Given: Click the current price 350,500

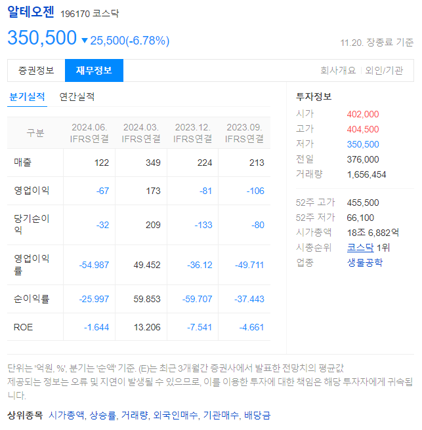Looking at the screenshot, I should [42, 37].
